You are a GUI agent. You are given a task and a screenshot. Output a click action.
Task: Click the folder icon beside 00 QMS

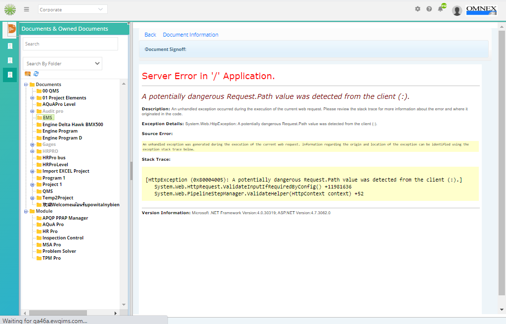point(39,91)
